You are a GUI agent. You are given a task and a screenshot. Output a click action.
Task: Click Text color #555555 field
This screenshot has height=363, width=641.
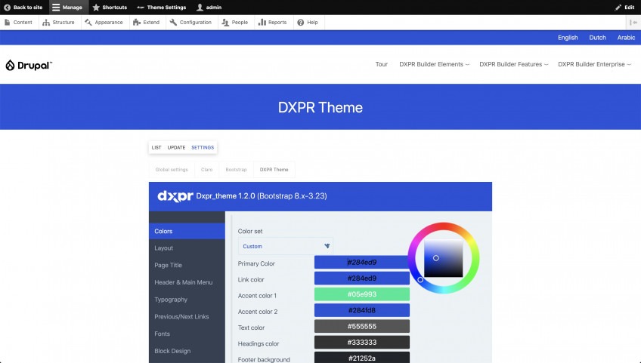[362, 326]
